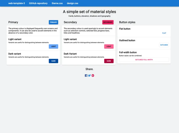
Task: Click the page title about material styles
Action: point(89,12)
